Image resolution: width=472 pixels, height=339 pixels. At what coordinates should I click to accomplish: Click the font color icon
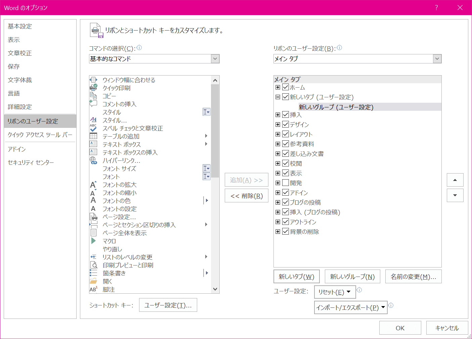pyautogui.click(x=93, y=200)
